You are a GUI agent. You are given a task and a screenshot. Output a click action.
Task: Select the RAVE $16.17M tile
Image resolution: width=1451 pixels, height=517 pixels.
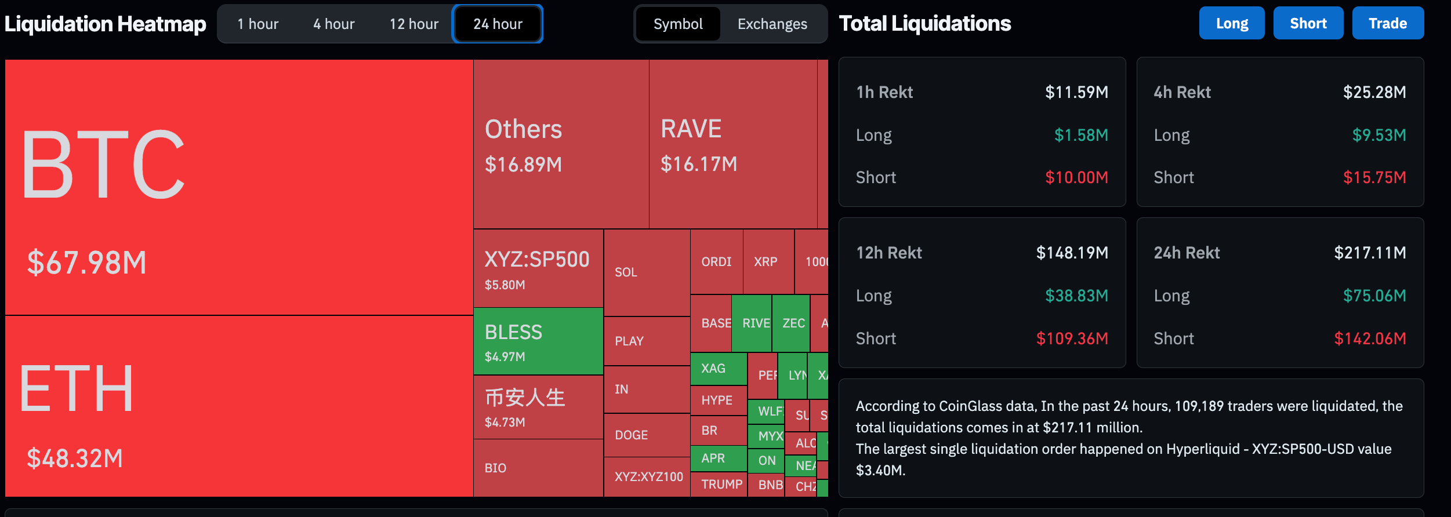732,144
